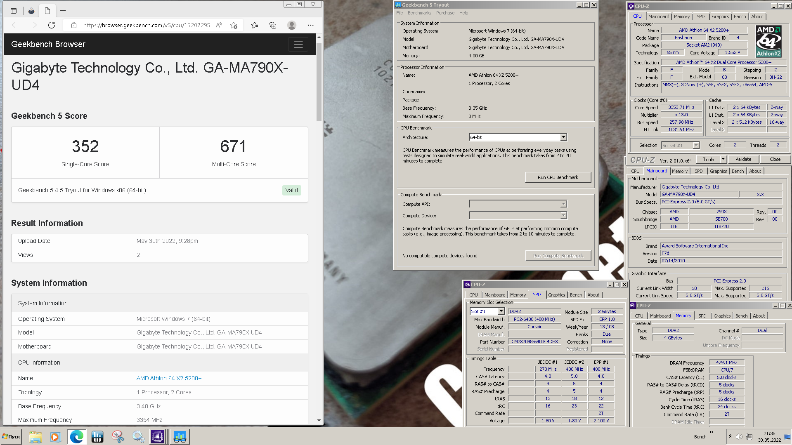
Task: Select Memory tab in SPD CPU-Z window
Action: (518, 295)
